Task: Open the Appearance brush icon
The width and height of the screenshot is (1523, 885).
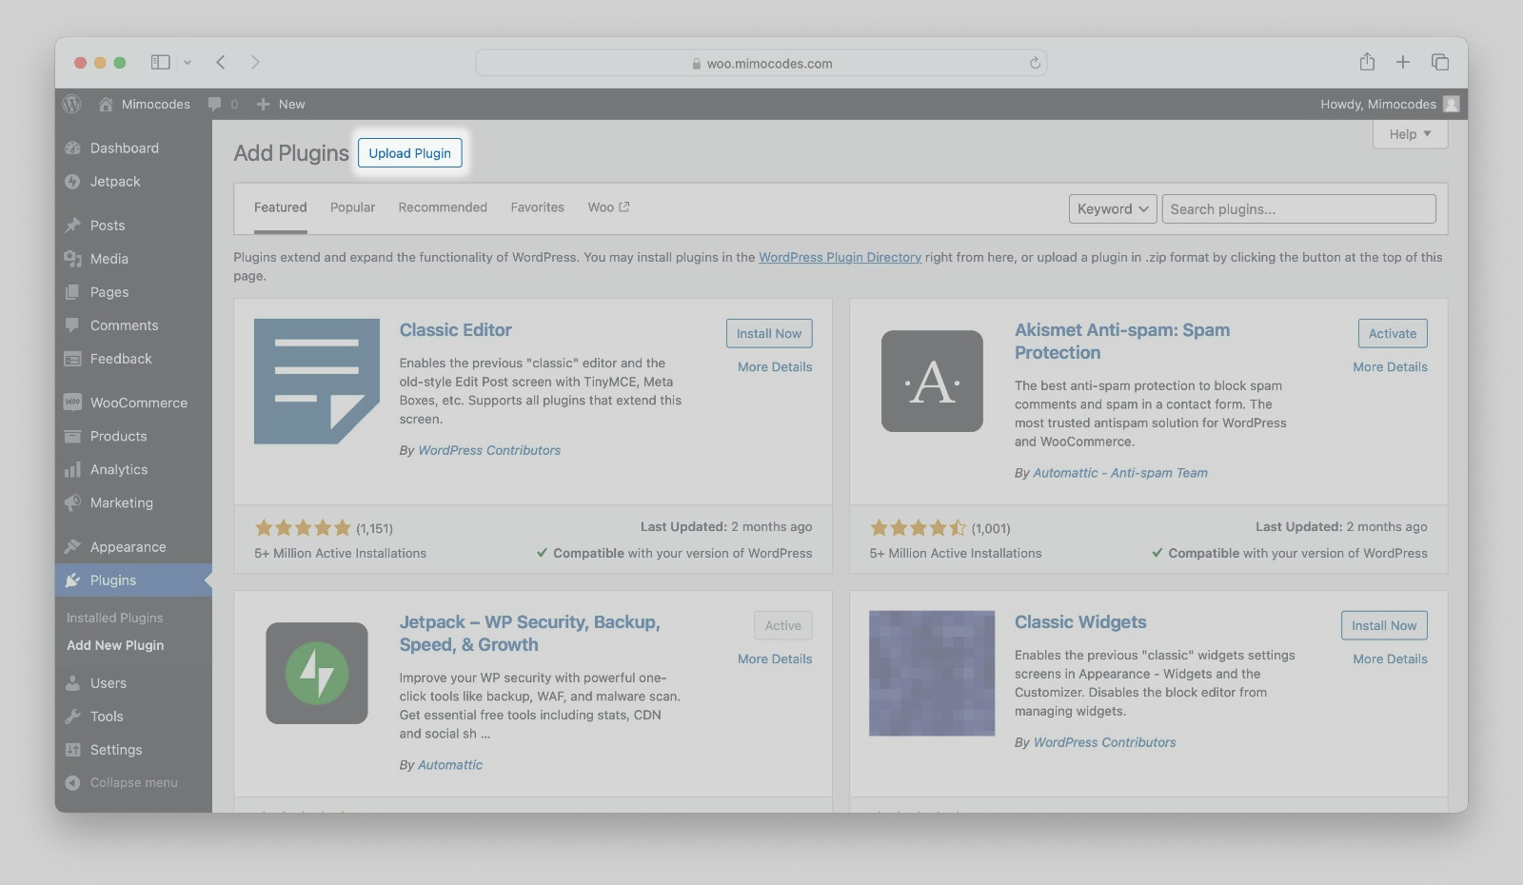Action: (x=73, y=546)
